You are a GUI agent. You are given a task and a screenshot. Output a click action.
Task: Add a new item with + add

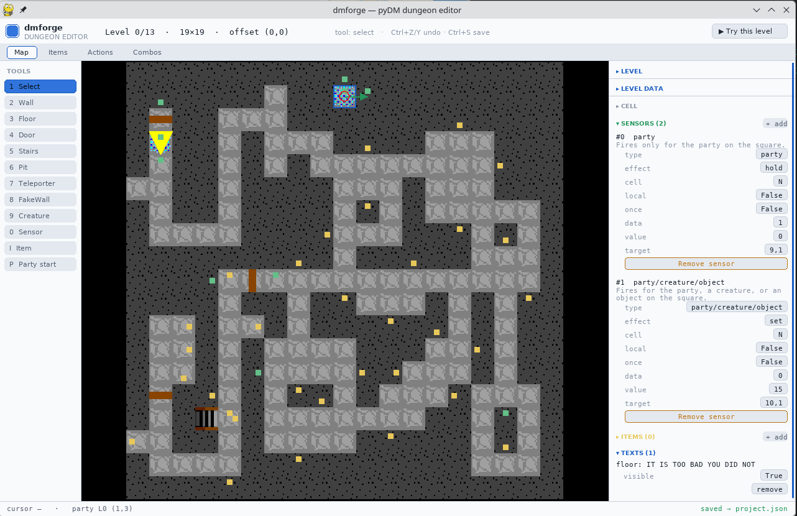pyautogui.click(x=776, y=437)
